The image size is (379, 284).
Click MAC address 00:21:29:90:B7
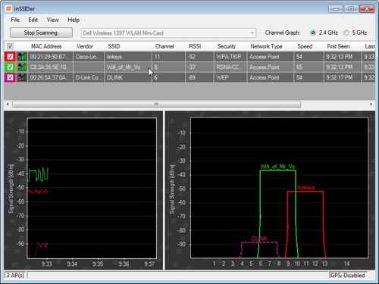point(50,57)
